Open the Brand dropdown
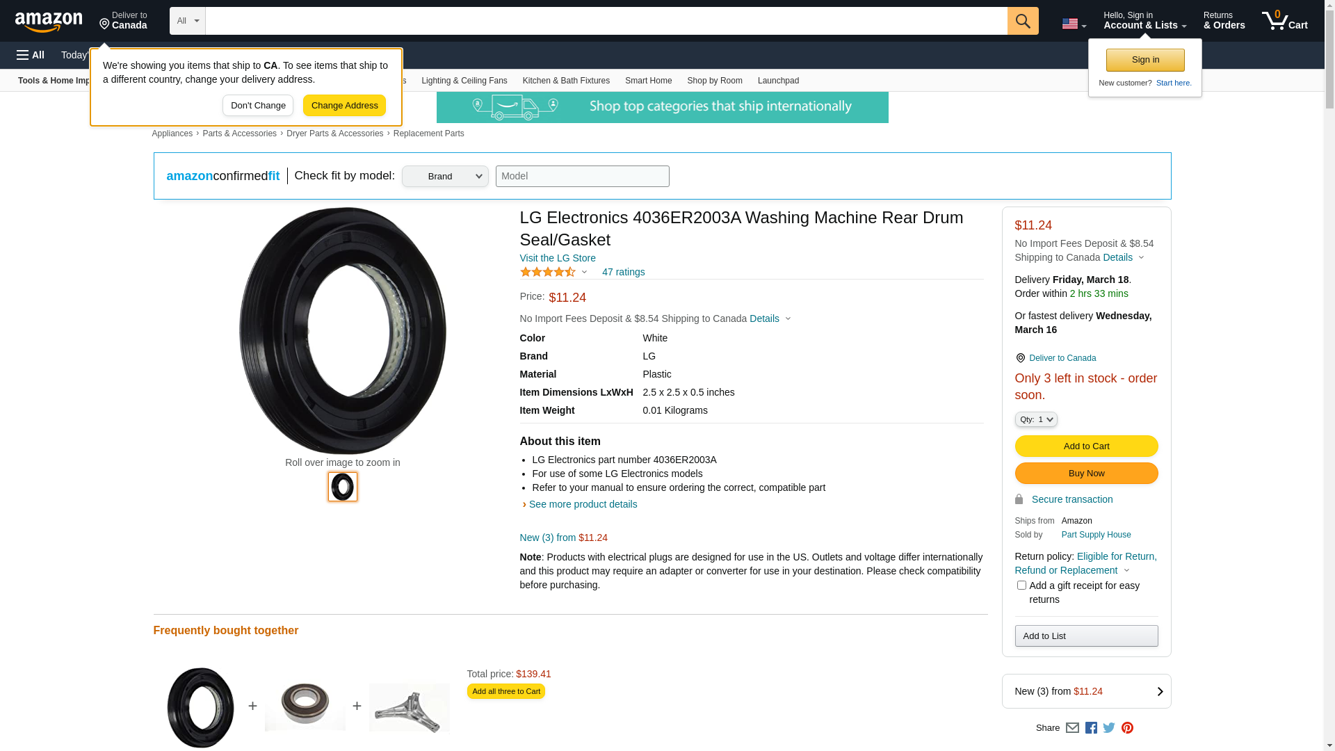This screenshot has height=751, width=1335. click(x=445, y=177)
